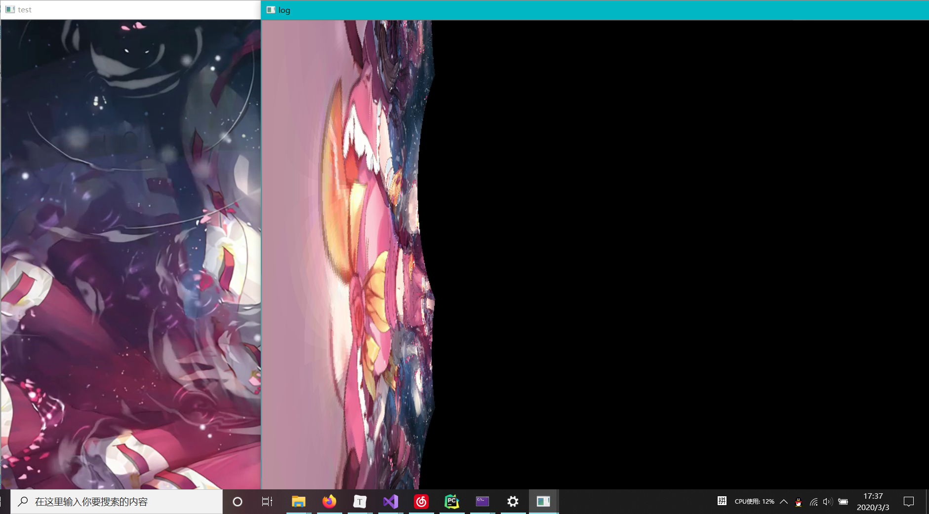This screenshot has height=514, width=929.
Task: Click the warped image in 'log' window
Action: click(x=348, y=255)
